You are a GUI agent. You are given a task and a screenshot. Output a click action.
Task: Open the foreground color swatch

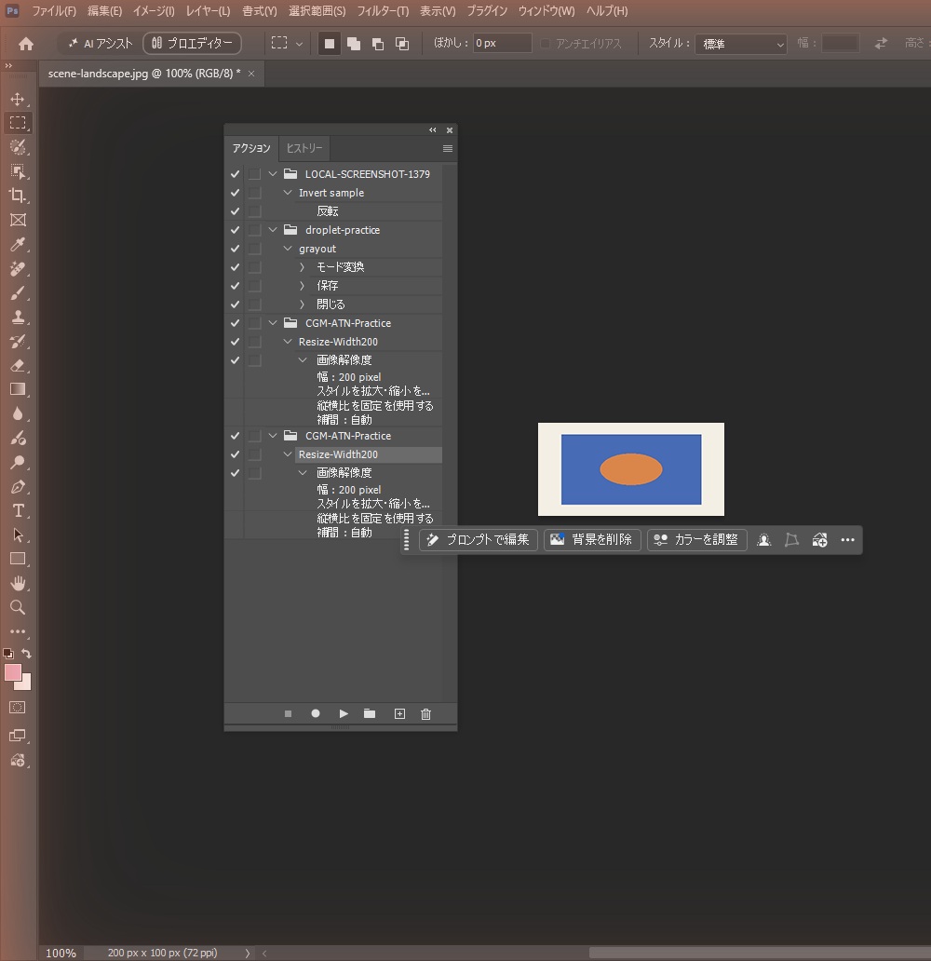[x=12, y=672]
